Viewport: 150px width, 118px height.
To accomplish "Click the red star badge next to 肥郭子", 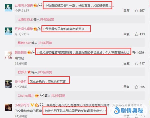I will (x=29, y=72).
